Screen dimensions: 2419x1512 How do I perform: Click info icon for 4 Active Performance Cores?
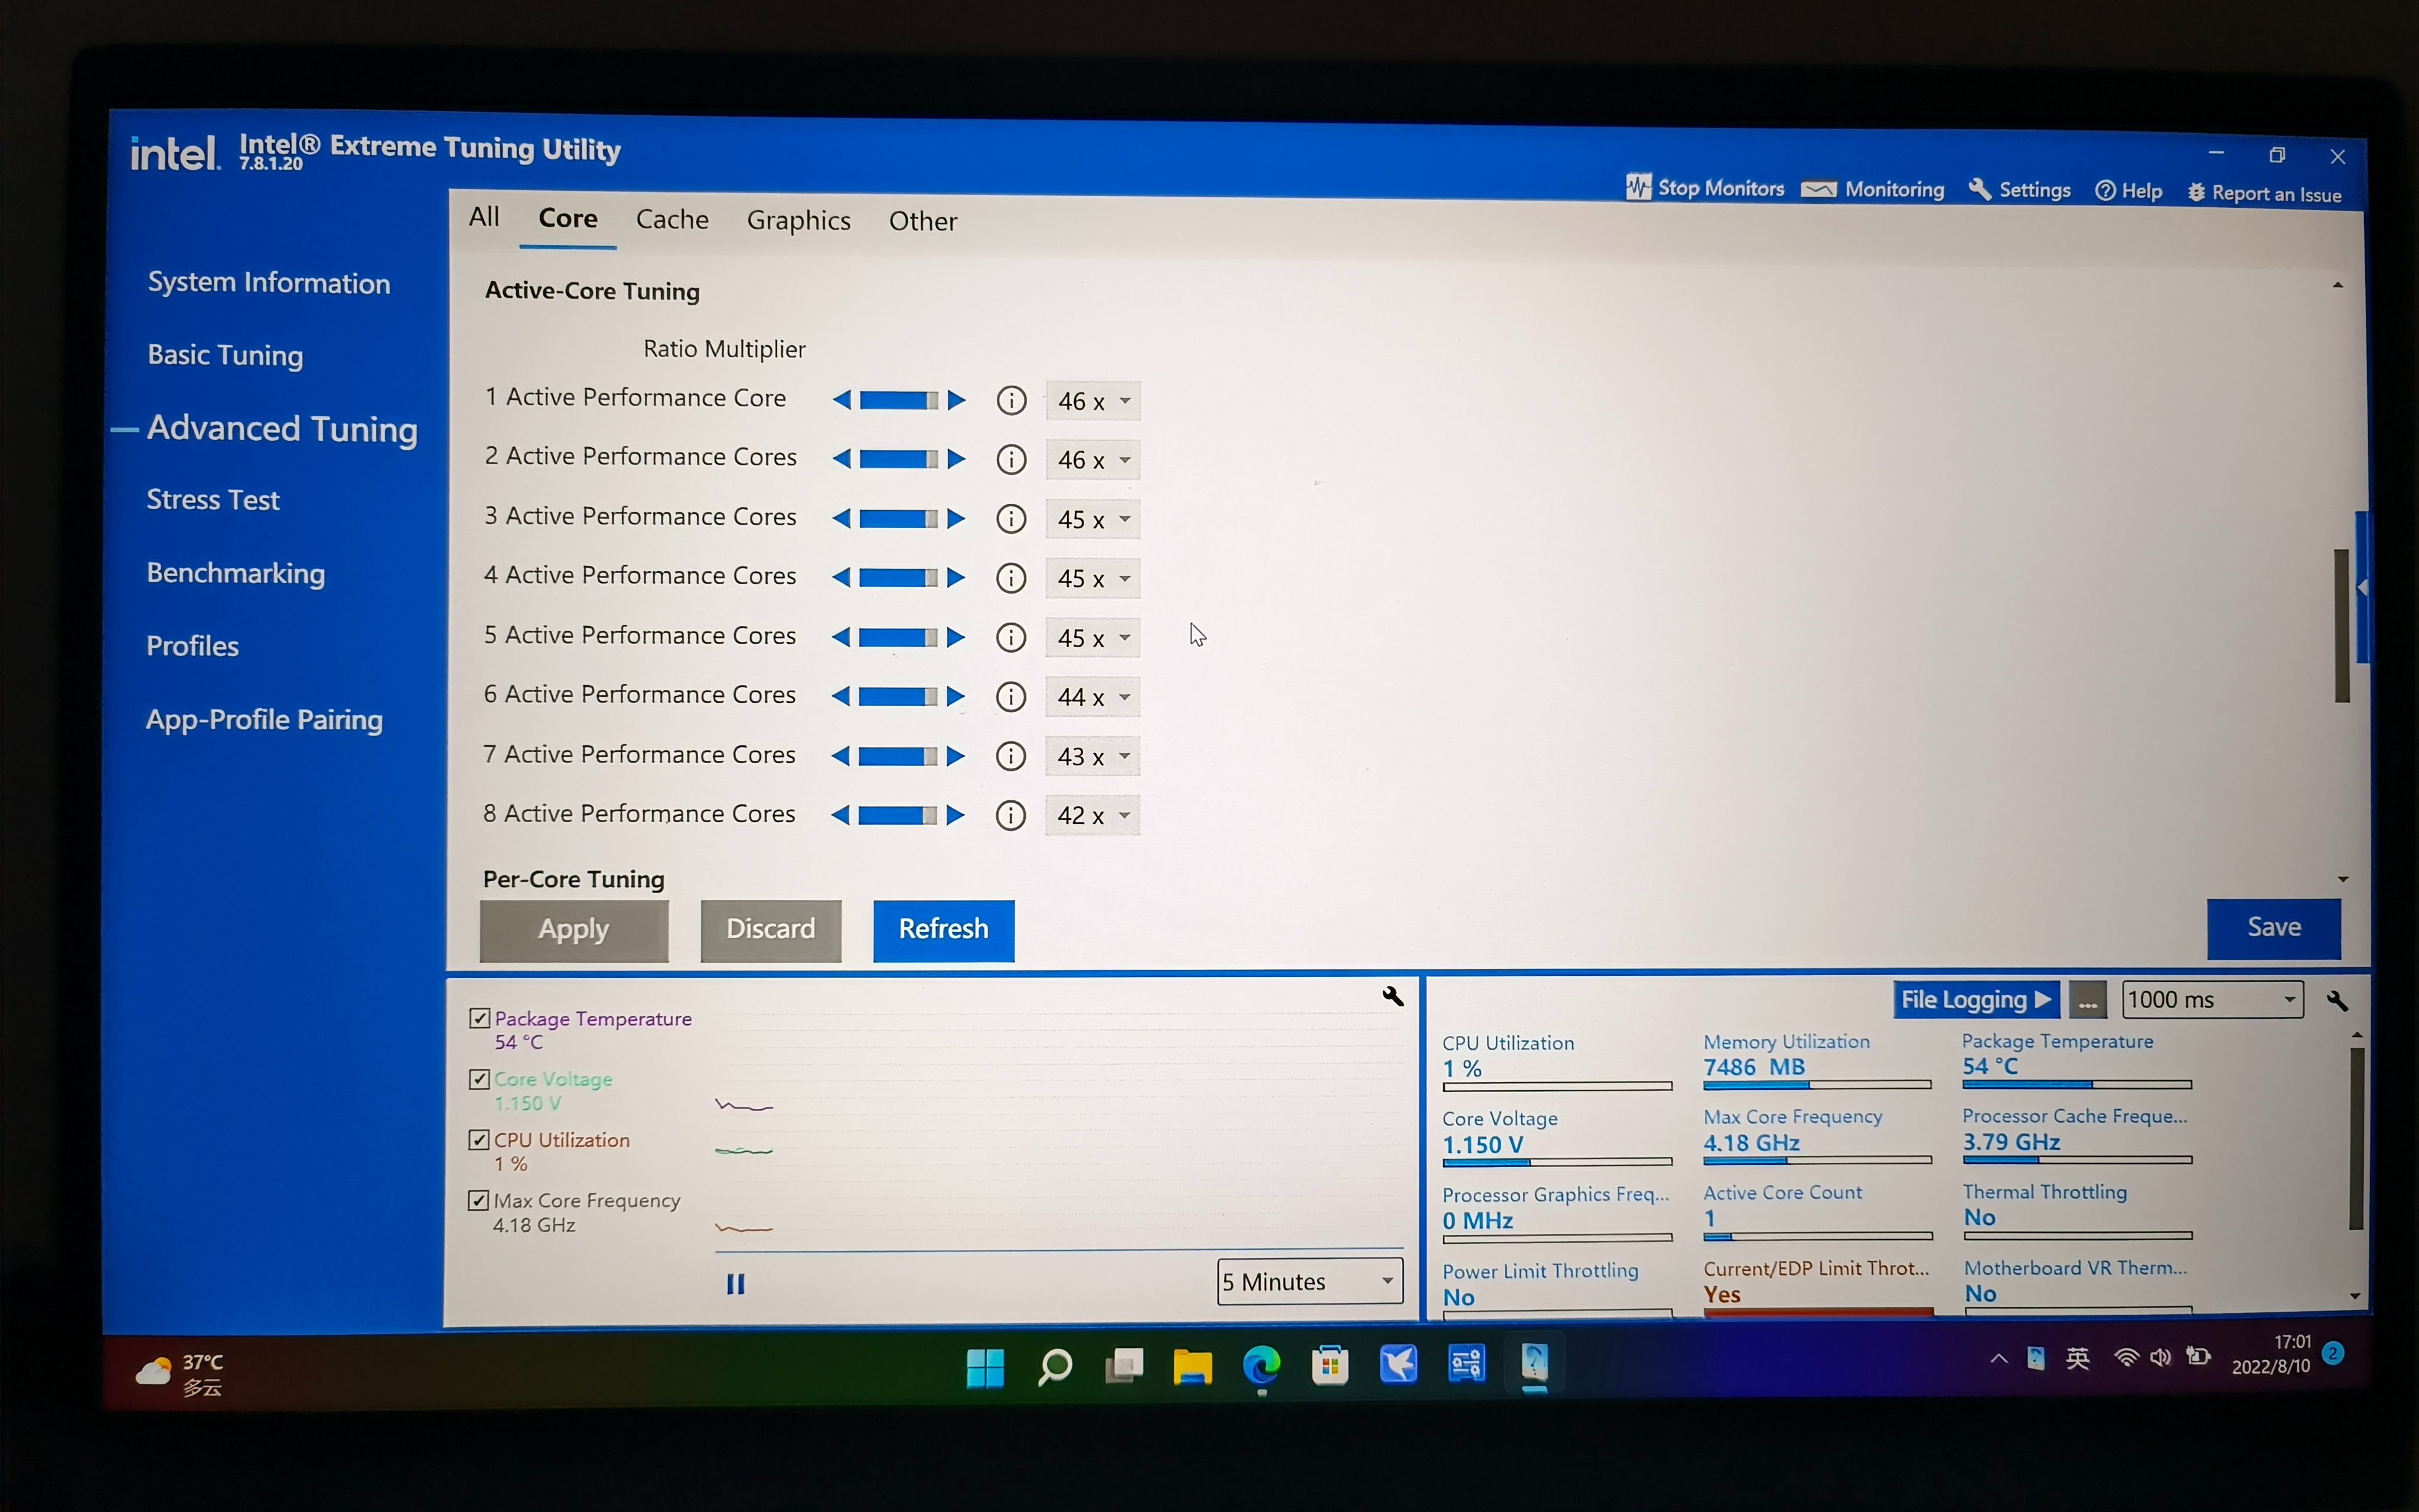pyautogui.click(x=1012, y=578)
